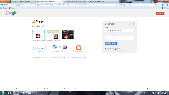Click the stats line chart icon
The width and height of the screenshot is (169, 95).
pos(40,47)
